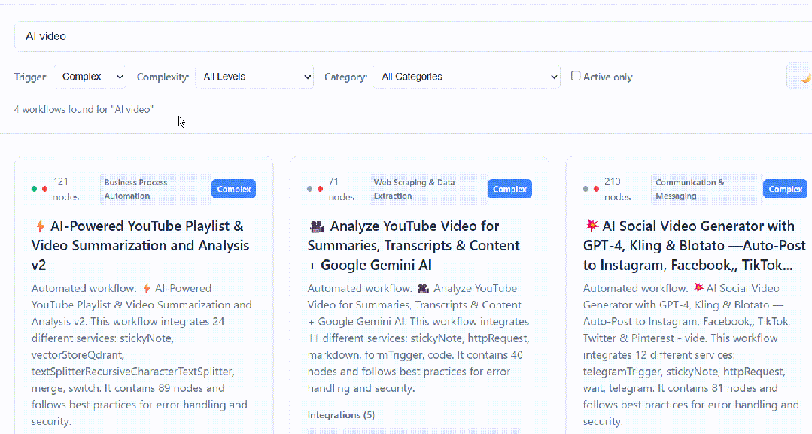The height and width of the screenshot is (434, 812).
Task: Click the search field containing "AI video"
Action: [x=406, y=36]
